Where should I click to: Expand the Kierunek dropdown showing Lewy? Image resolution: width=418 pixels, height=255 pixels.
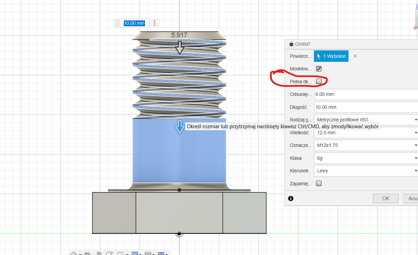(x=366, y=171)
